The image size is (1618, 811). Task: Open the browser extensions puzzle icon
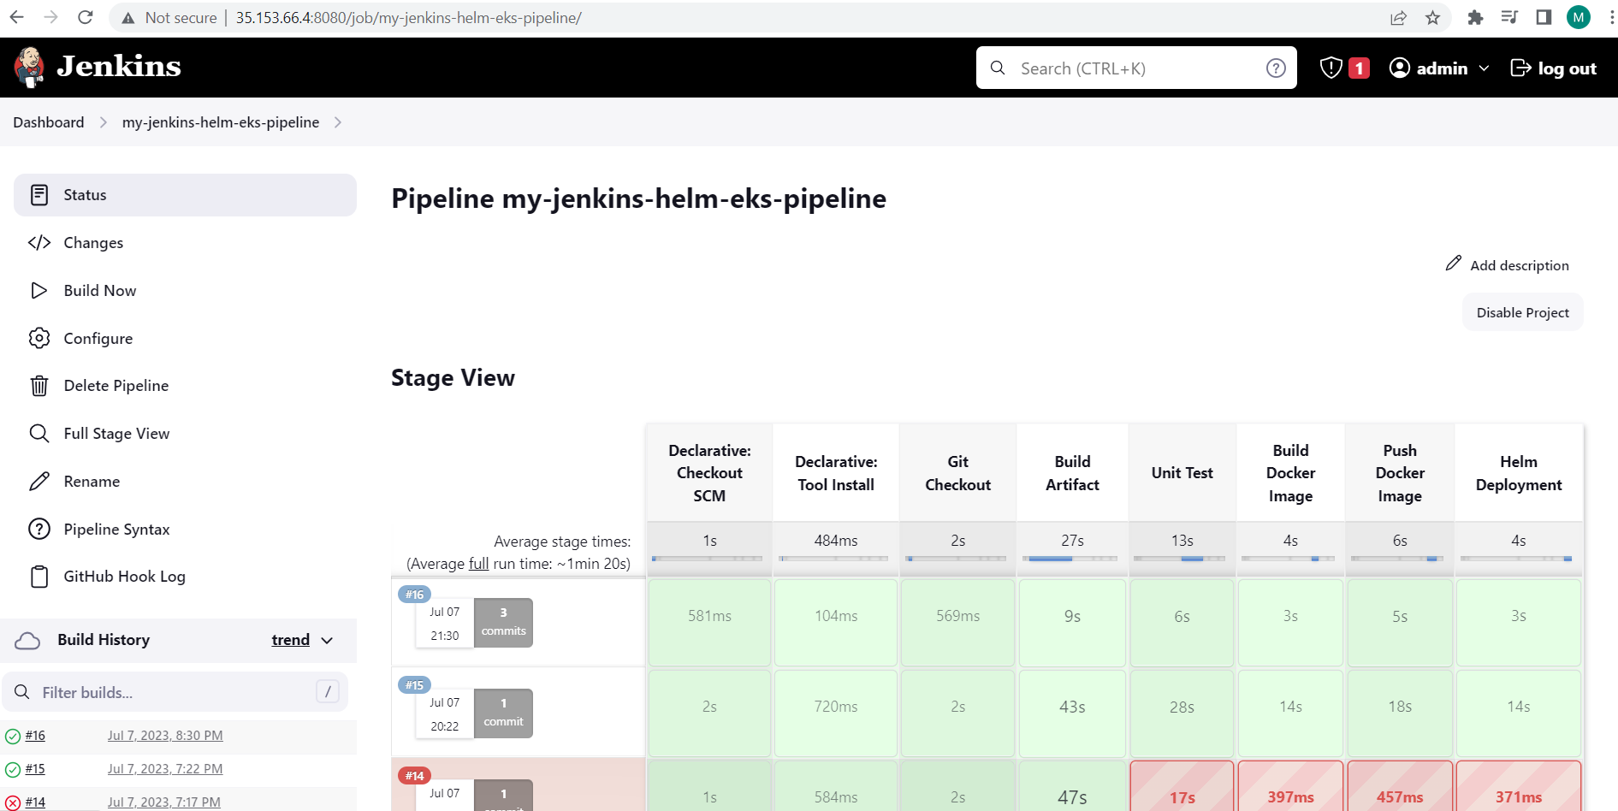point(1475,17)
